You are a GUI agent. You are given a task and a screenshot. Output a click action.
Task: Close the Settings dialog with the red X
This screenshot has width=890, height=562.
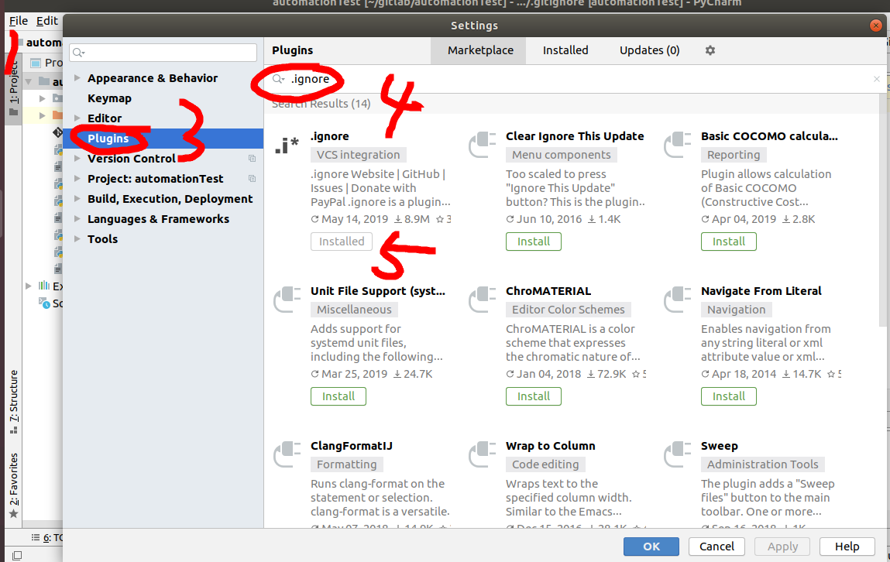pyautogui.click(x=876, y=26)
